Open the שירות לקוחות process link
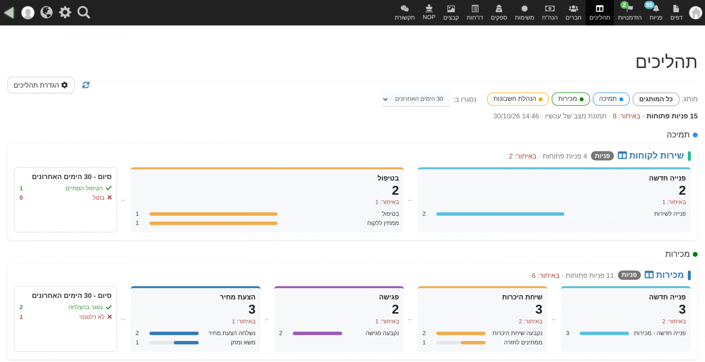Viewport: 705px width, 362px height. pos(656,156)
